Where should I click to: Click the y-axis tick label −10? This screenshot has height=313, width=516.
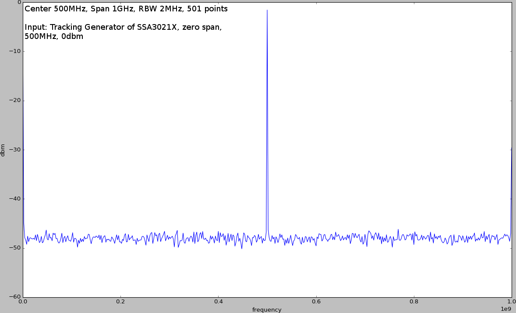click(x=14, y=51)
